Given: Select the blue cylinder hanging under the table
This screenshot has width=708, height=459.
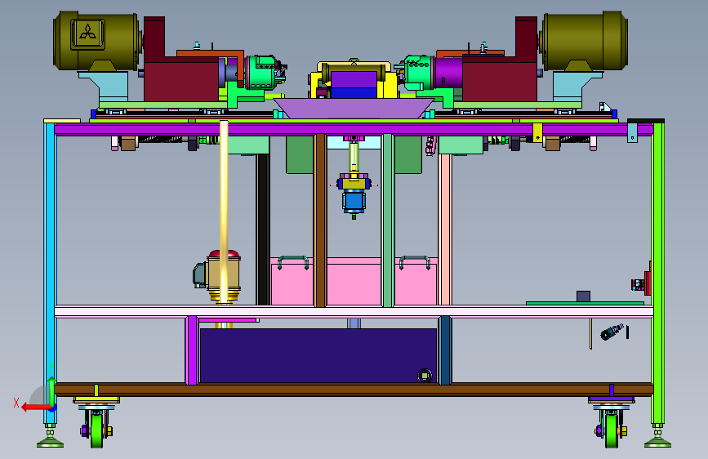Looking at the screenshot, I should (x=354, y=202).
